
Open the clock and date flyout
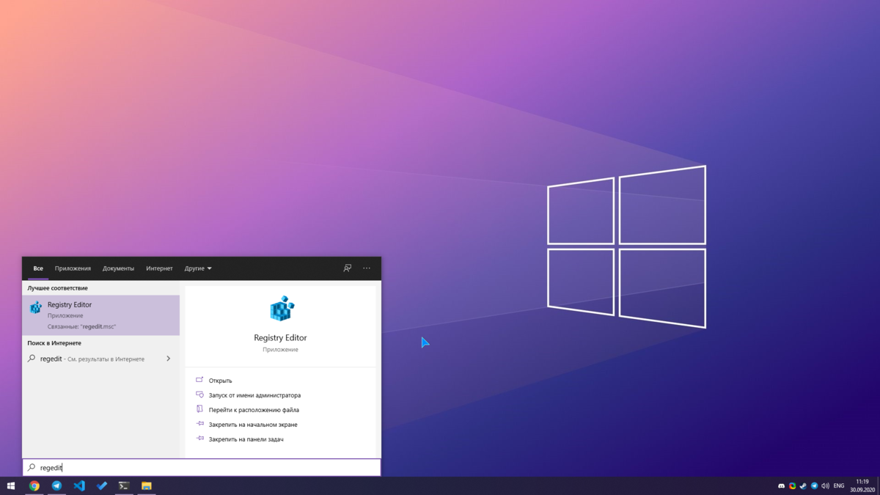point(862,485)
